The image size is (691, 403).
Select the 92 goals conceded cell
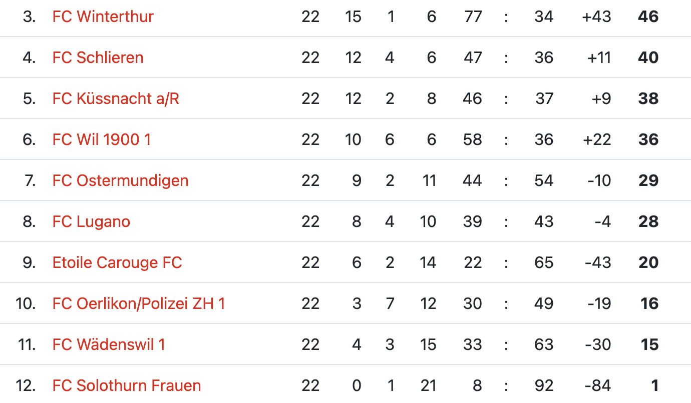click(x=543, y=385)
